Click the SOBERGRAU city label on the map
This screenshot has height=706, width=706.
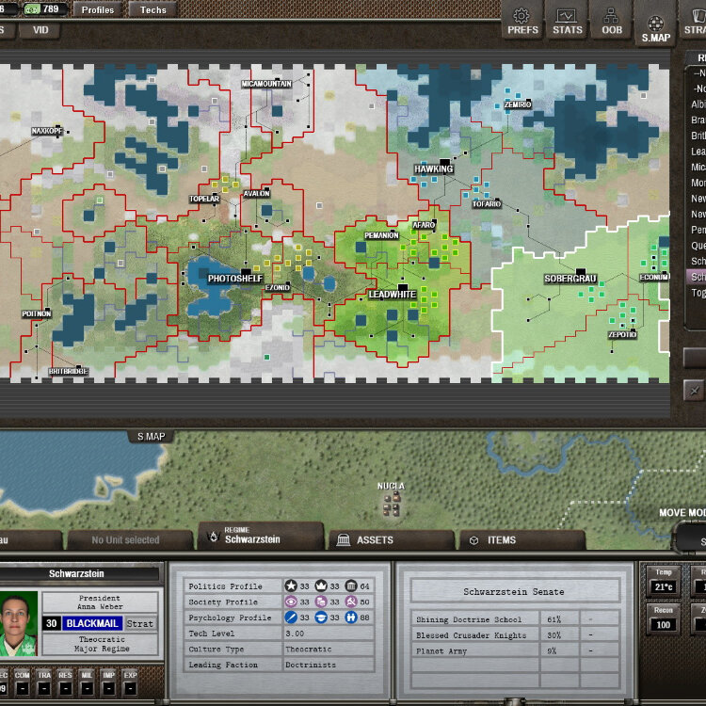570,279
